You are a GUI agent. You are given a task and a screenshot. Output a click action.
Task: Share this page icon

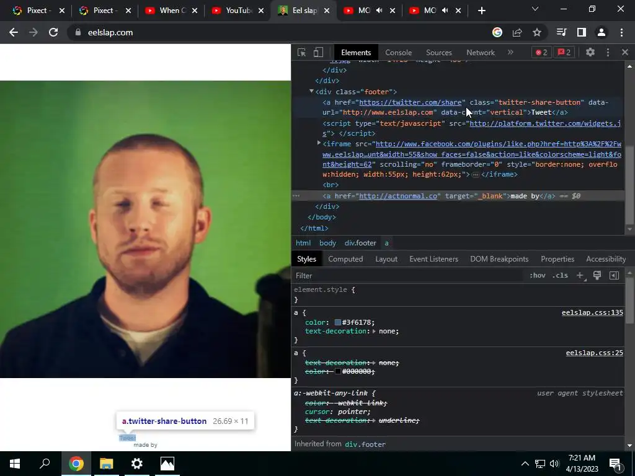tap(517, 32)
